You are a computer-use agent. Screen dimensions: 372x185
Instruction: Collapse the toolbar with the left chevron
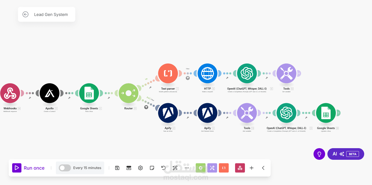(263, 168)
